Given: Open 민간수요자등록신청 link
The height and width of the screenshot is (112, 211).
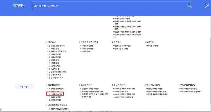Looking at the screenshot, I should (155, 89).
